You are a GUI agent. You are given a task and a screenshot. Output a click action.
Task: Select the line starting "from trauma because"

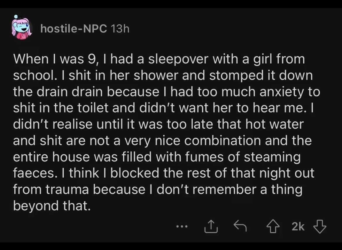click(158, 190)
